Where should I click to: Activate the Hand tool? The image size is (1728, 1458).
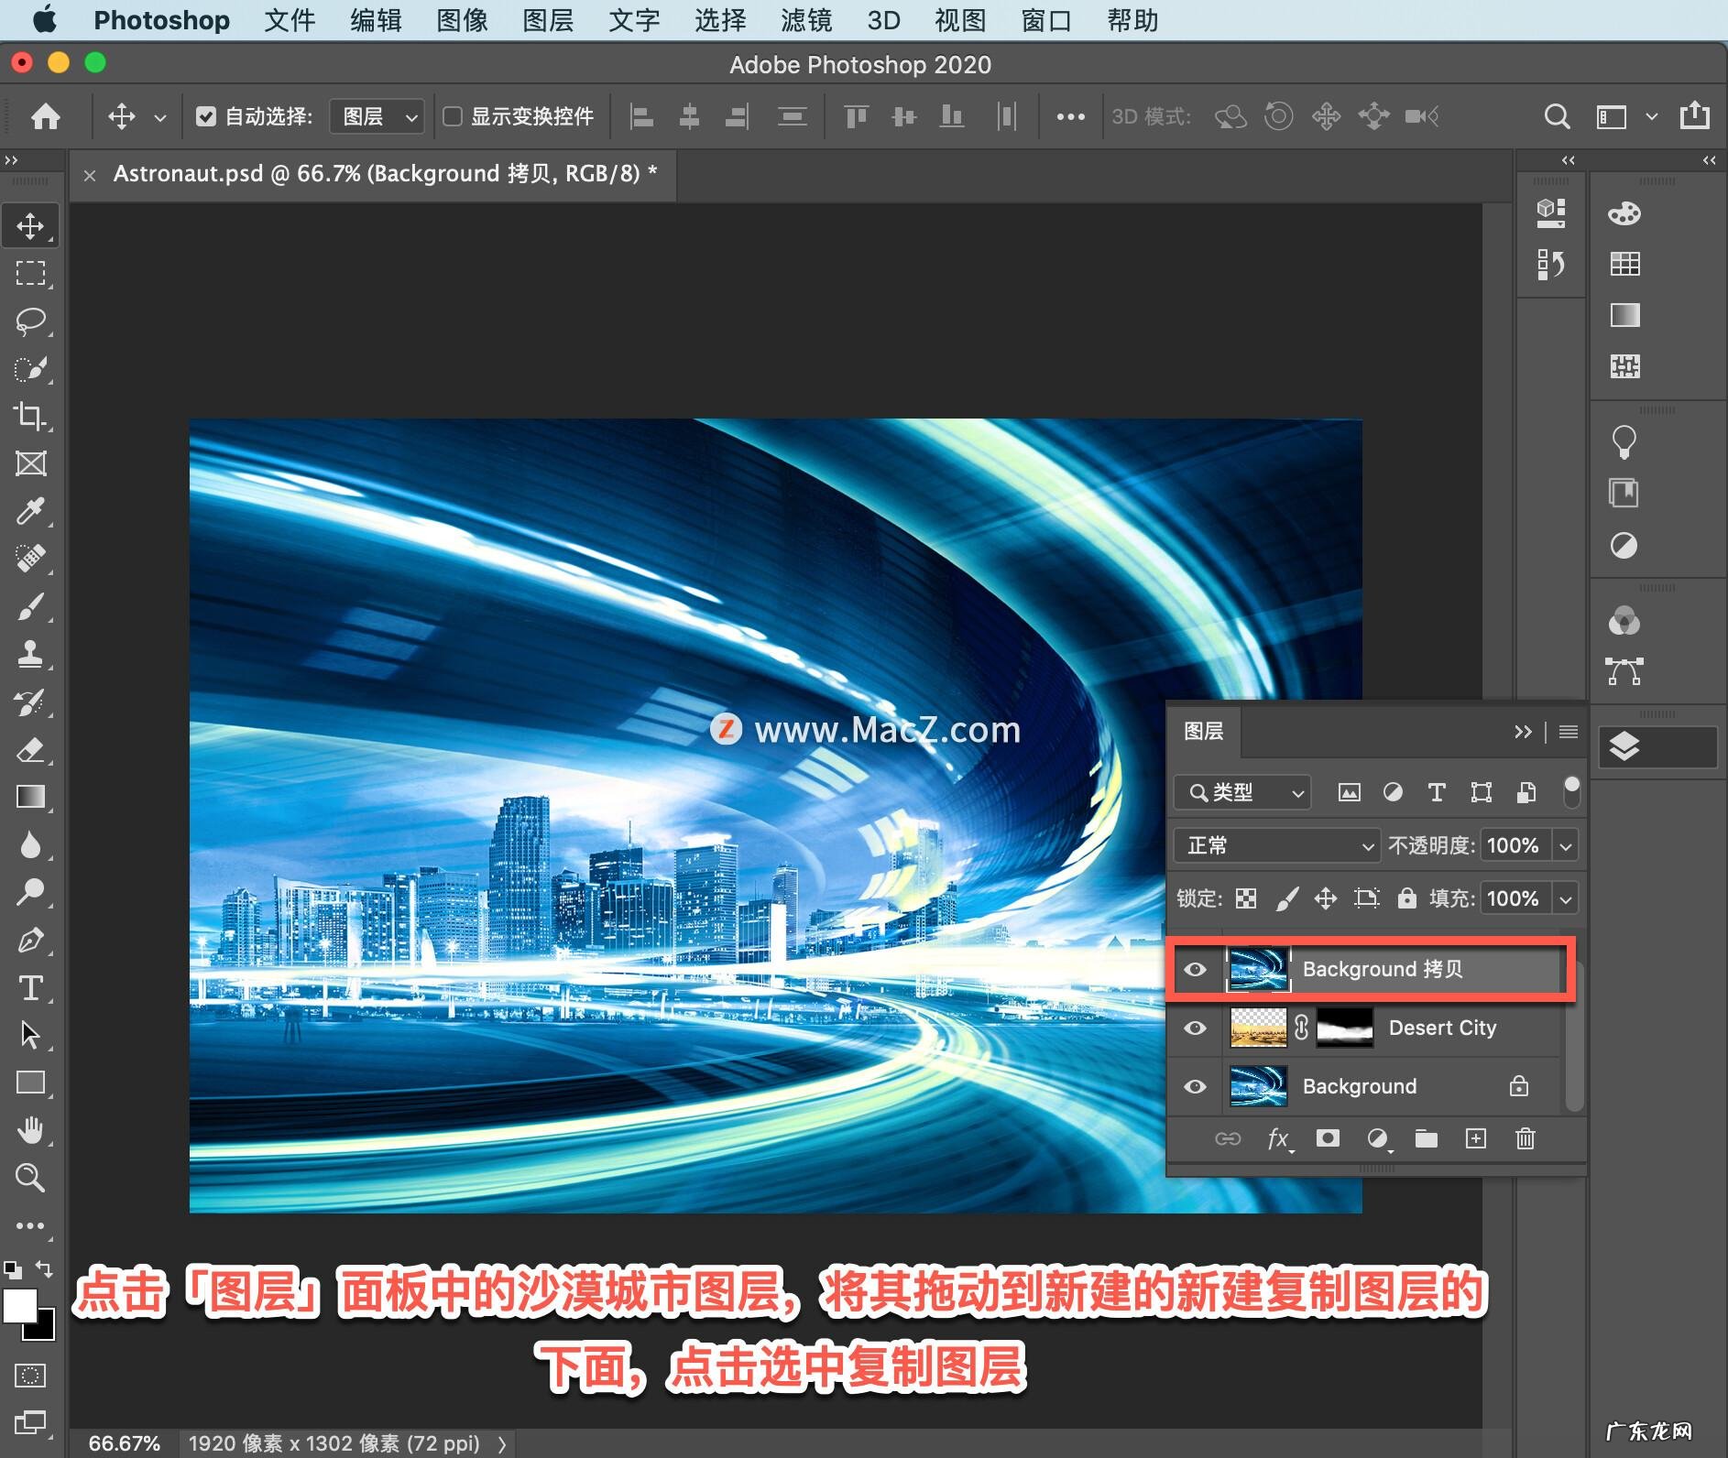coord(30,1130)
